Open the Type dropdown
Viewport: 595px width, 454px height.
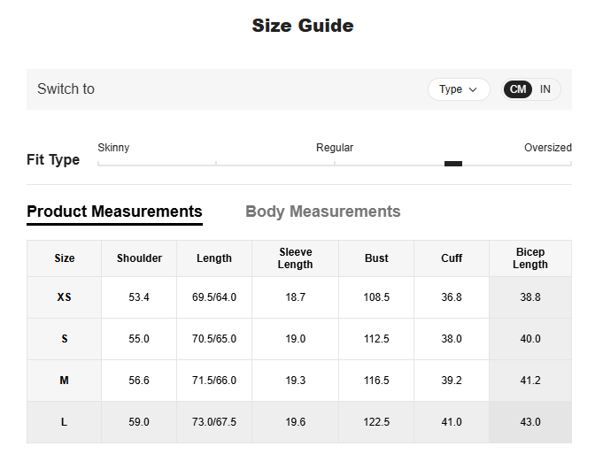click(458, 89)
